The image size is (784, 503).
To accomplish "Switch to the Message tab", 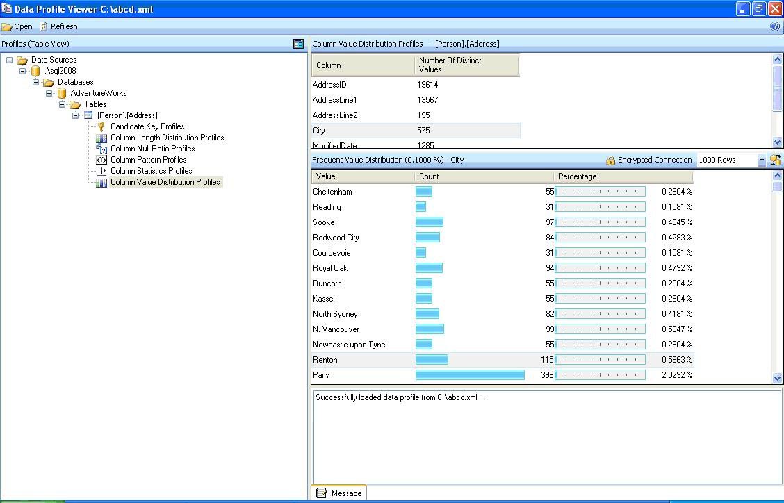I will click(x=340, y=493).
